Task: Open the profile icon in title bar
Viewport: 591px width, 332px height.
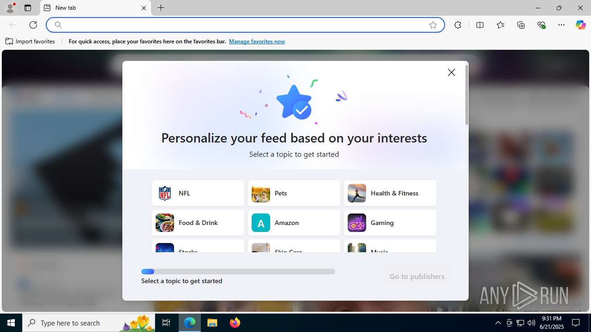Action: point(10,8)
